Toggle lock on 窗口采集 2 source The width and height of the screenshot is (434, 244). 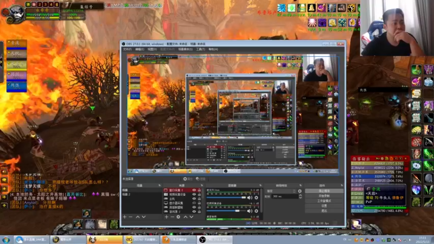point(199,190)
